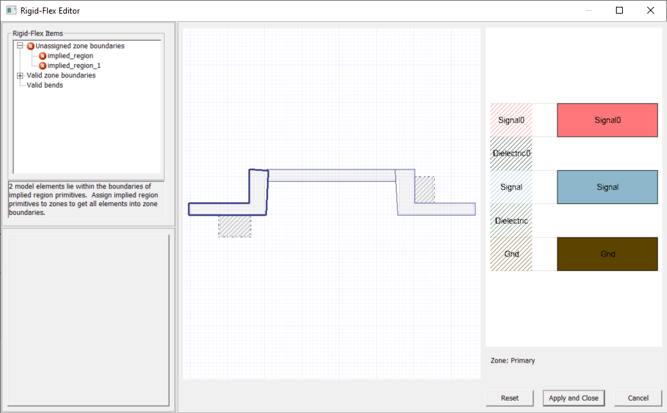667x413 pixels.
Task: Click the Cancel button
Action: tap(637, 398)
